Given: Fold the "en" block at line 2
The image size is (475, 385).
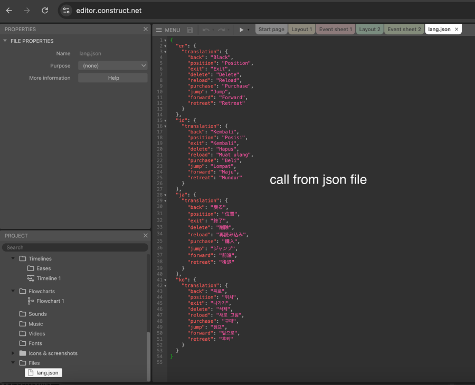Looking at the screenshot, I should (x=165, y=46).
